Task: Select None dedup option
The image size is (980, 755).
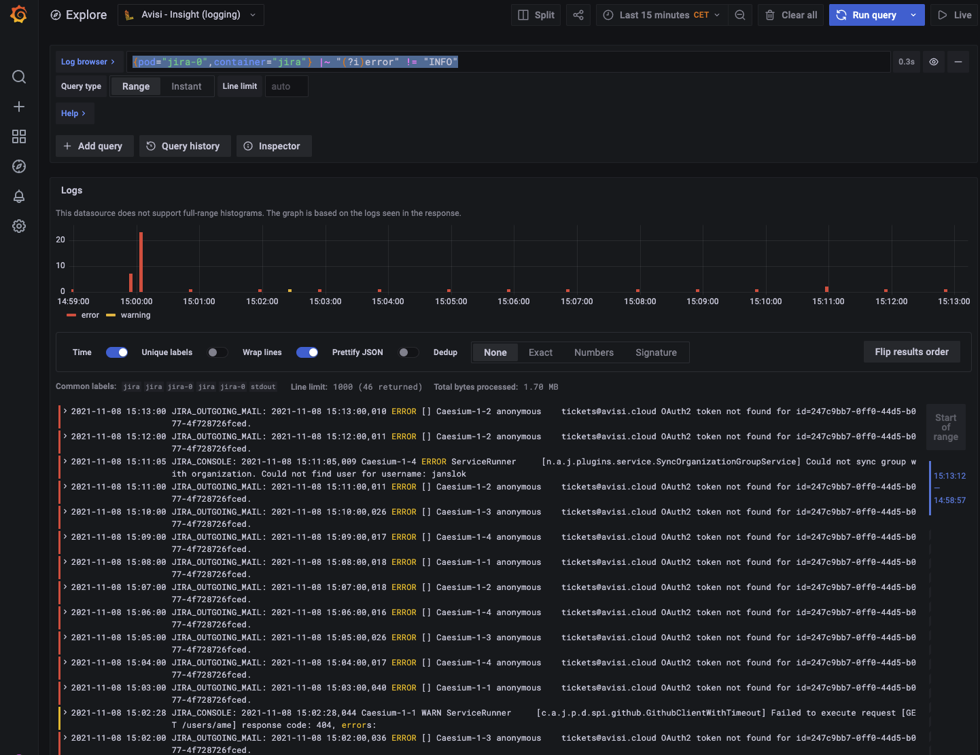Action: tap(495, 352)
